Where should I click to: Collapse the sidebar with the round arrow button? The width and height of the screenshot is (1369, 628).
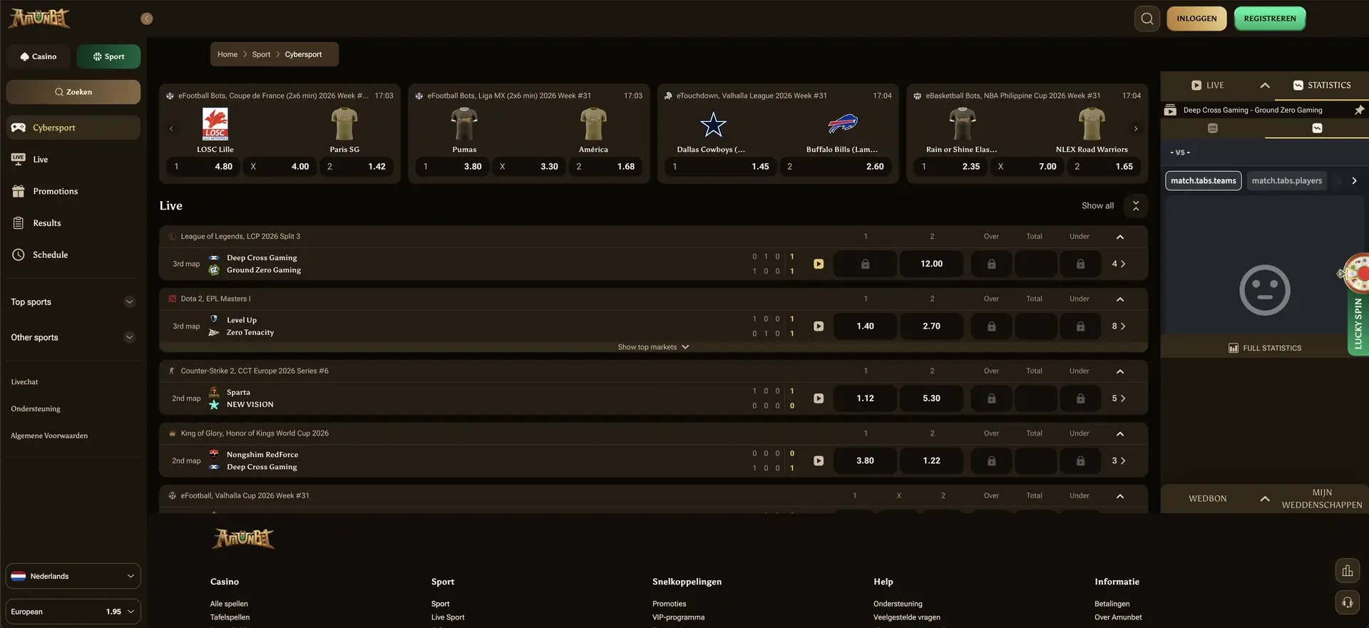[x=147, y=19]
